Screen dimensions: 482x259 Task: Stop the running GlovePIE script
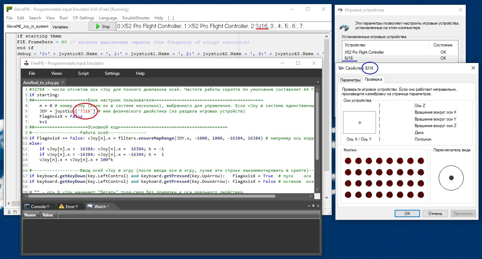[x=102, y=26]
